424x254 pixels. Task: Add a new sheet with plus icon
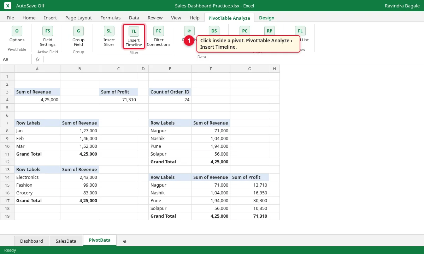(x=125, y=241)
